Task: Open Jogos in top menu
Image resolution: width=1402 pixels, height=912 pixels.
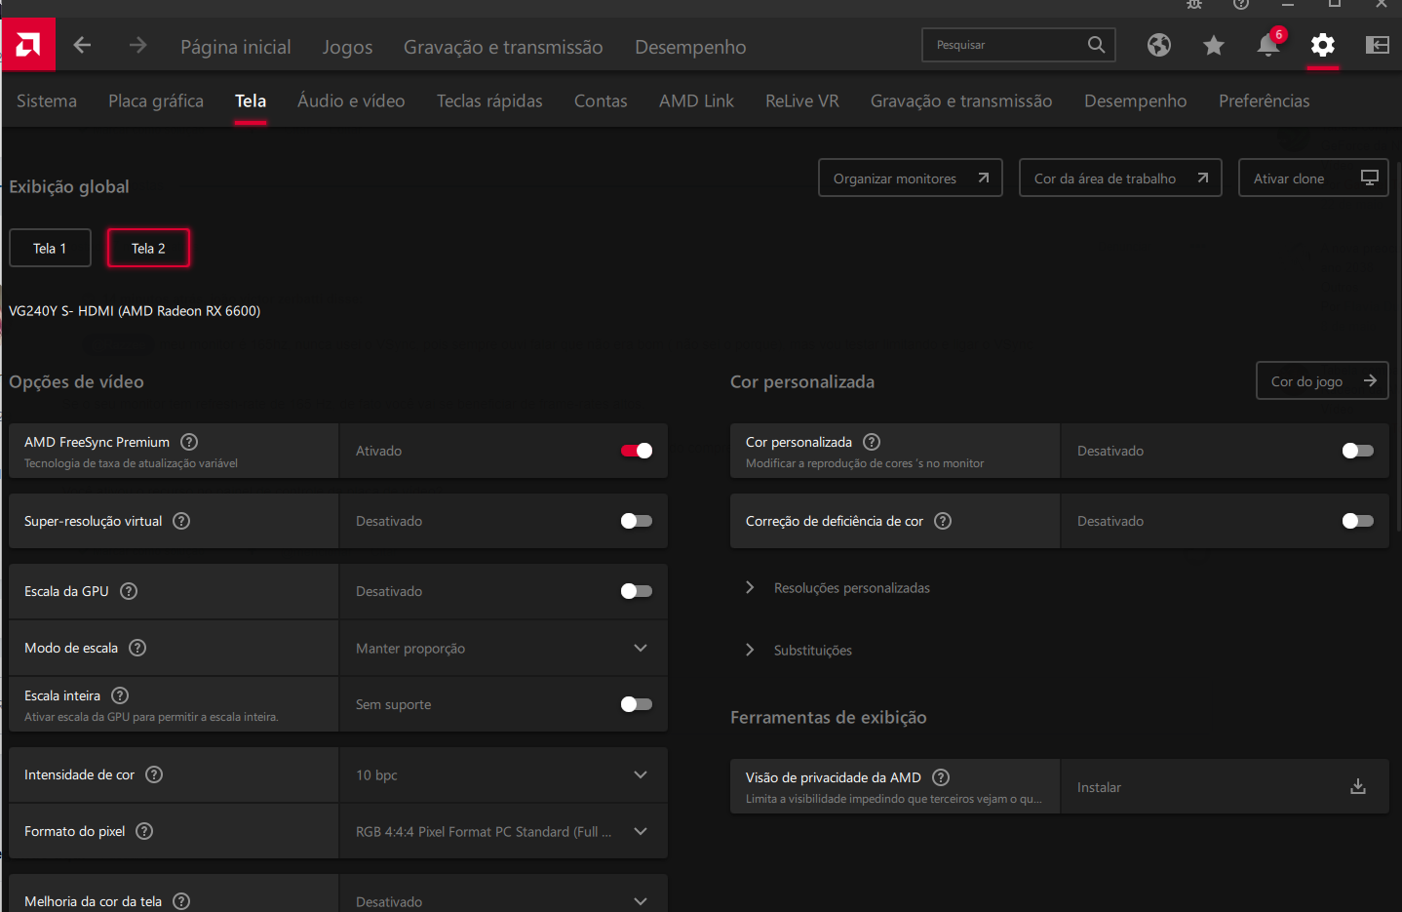Action: (348, 47)
